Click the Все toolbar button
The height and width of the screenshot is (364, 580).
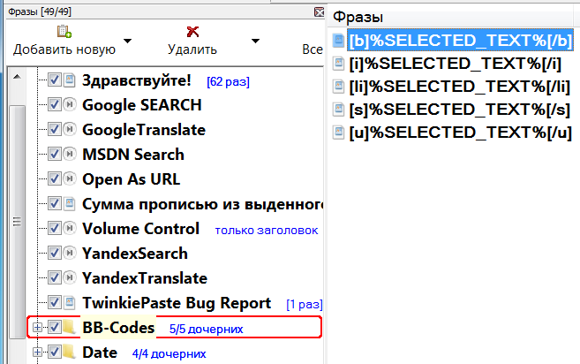313,49
